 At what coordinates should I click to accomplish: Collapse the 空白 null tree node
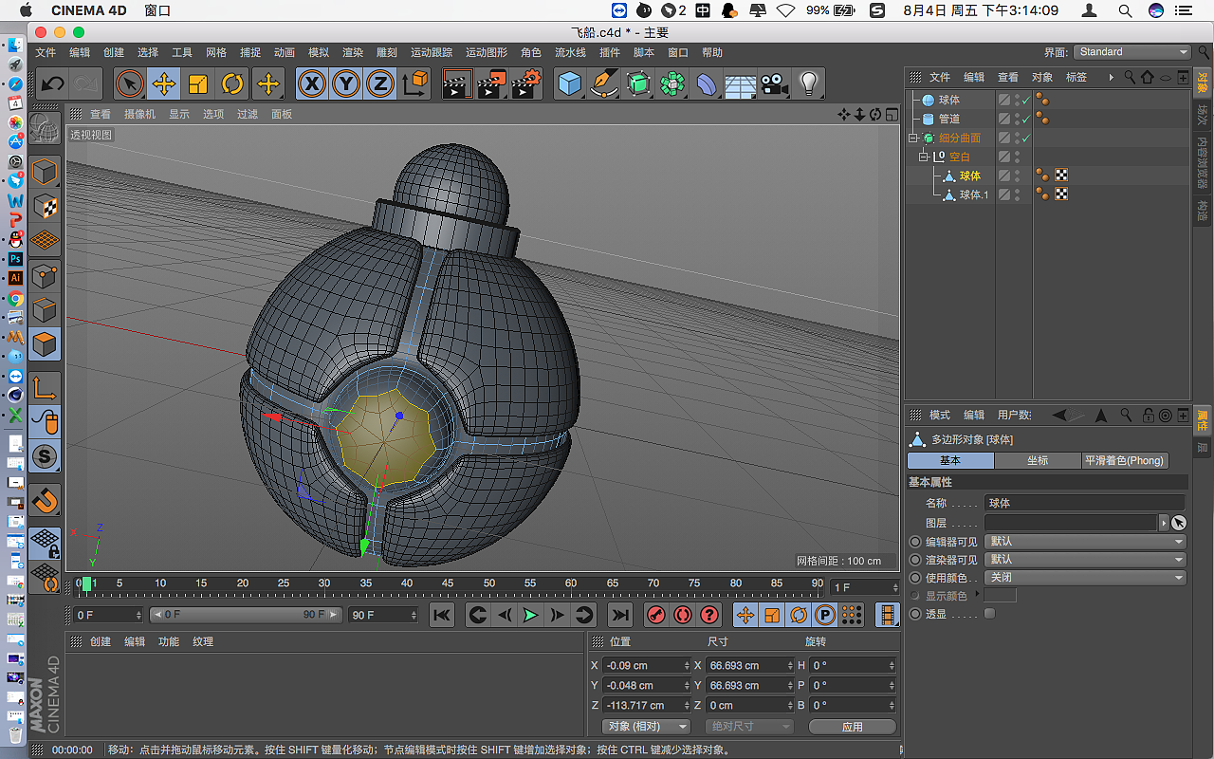tap(923, 157)
